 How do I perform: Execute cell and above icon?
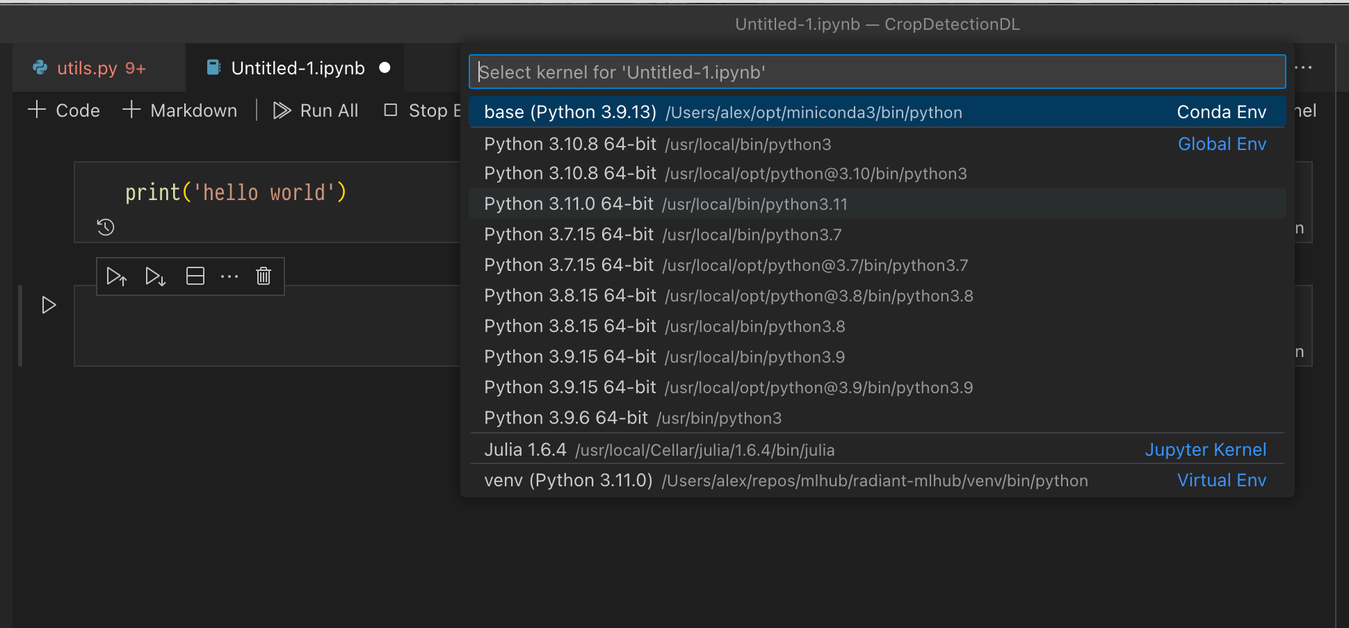[x=117, y=276]
